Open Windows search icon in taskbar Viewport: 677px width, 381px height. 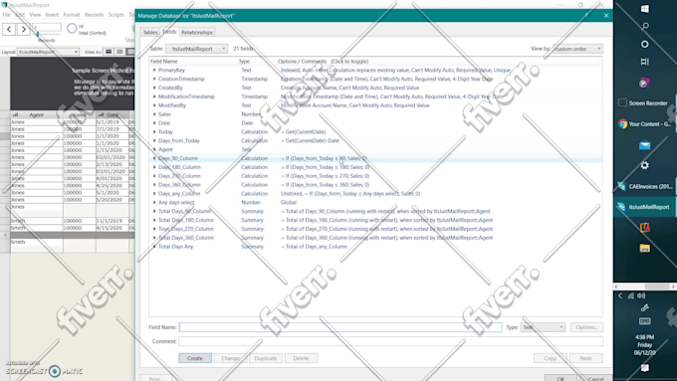coord(644,26)
